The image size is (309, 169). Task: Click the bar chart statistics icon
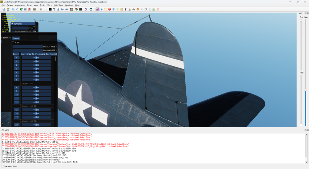[97, 9]
